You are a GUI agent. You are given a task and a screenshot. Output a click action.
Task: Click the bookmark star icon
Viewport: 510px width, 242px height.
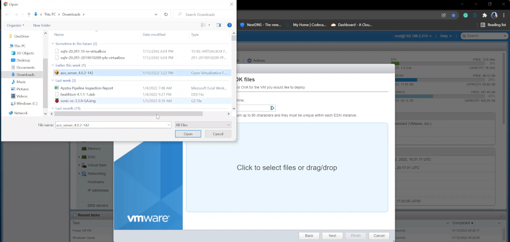[x=454, y=15]
